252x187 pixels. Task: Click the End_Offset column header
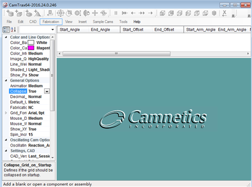coord(164,30)
